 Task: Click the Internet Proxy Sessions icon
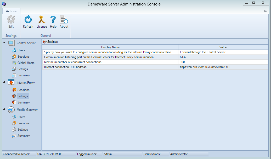[14, 90]
